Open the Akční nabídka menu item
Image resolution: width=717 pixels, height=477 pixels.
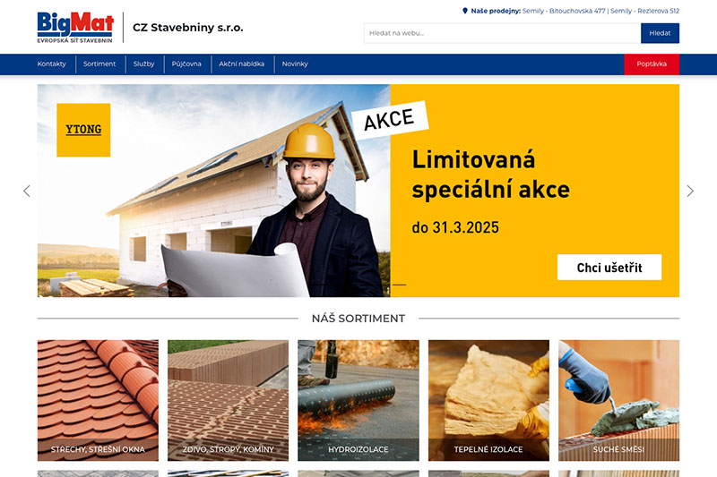click(241, 64)
